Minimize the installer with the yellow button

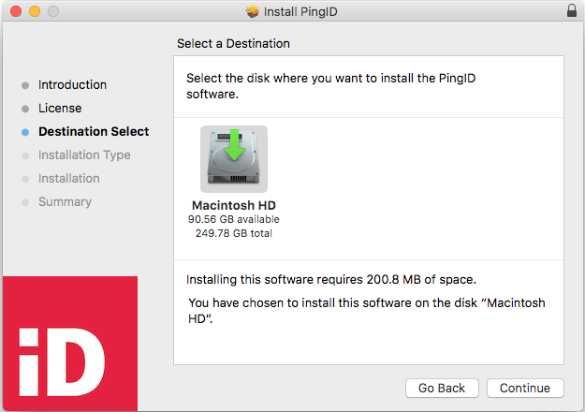click(35, 11)
